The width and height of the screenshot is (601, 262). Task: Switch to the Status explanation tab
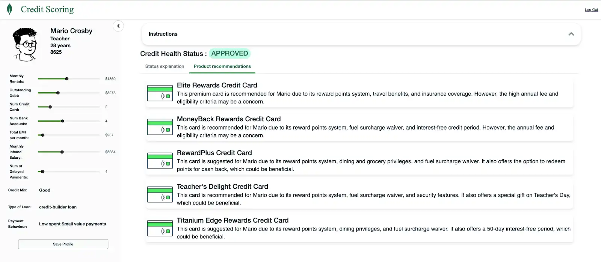[x=165, y=66]
